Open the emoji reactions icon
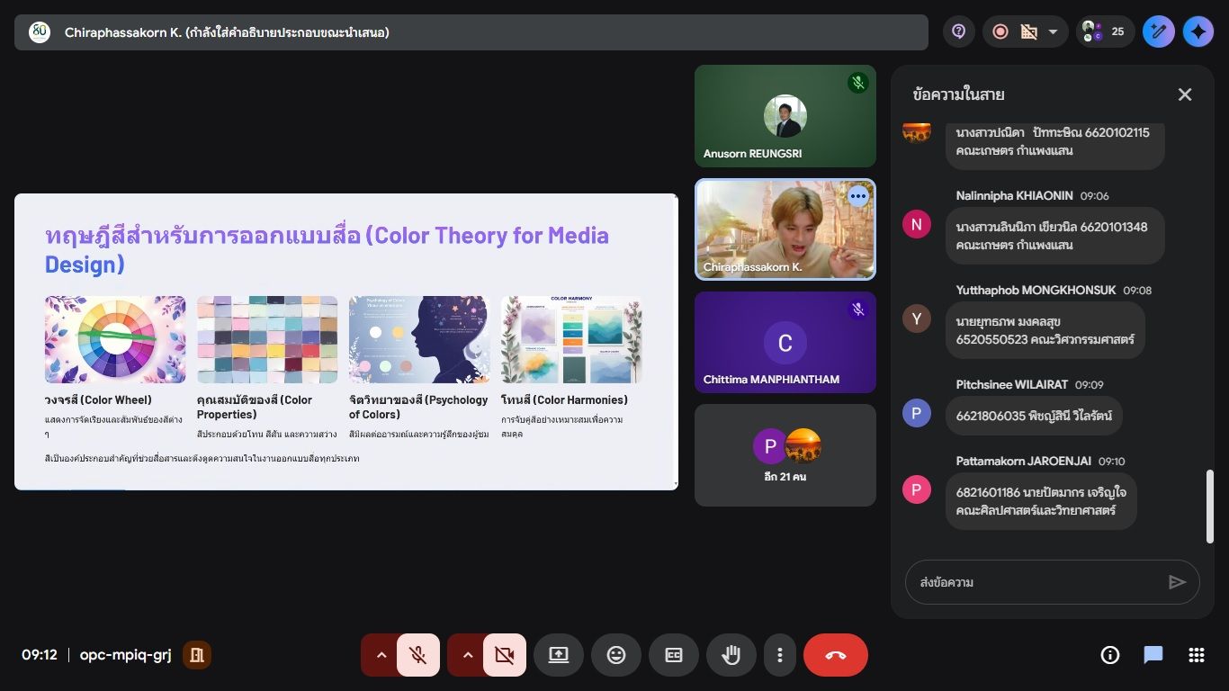Viewport: 1229px width, 691px height. (616, 655)
